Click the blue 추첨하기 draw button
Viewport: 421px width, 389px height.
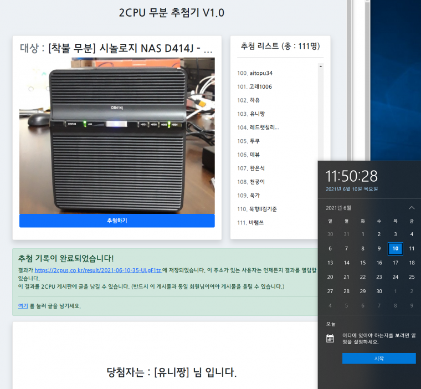[117, 221]
